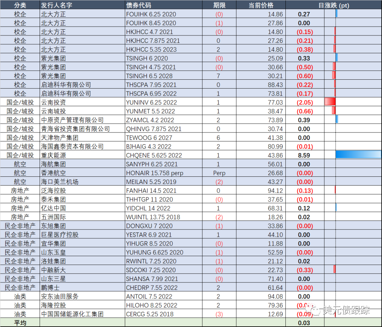Select bond code FANHAI 14.5 2021

(151, 191)
